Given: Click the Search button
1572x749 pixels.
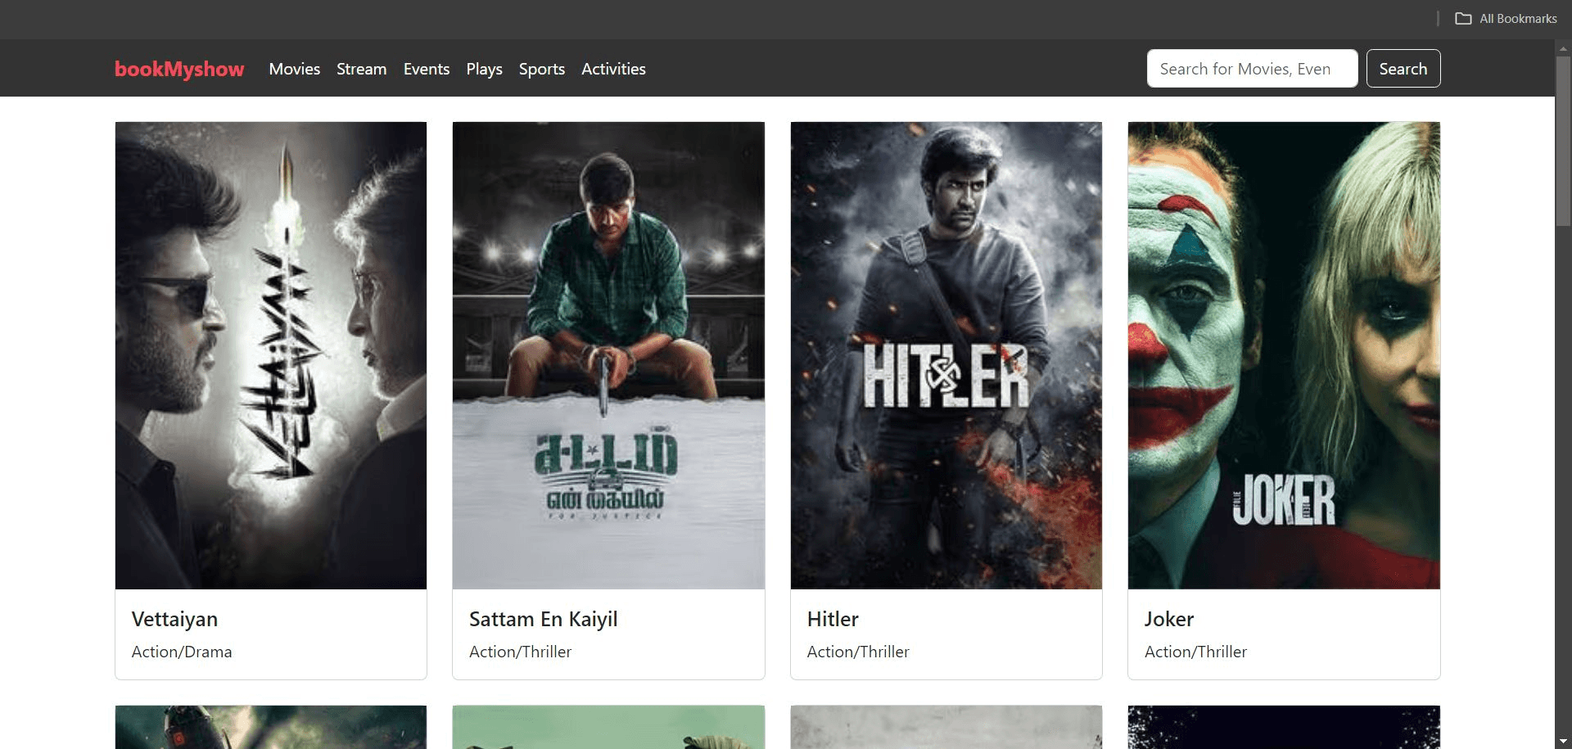Looking at the screenshot, I should pyautogui.click(x=1403, y=69).
